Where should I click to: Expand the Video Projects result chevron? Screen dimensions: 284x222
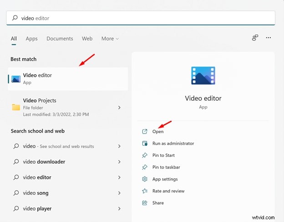pyautogui.click(x=119, y=108)
